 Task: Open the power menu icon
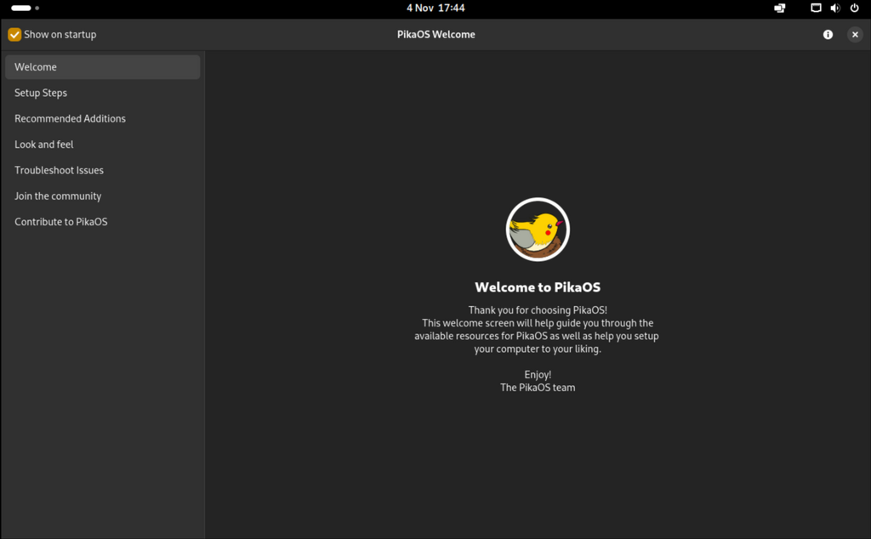point(854,8)
